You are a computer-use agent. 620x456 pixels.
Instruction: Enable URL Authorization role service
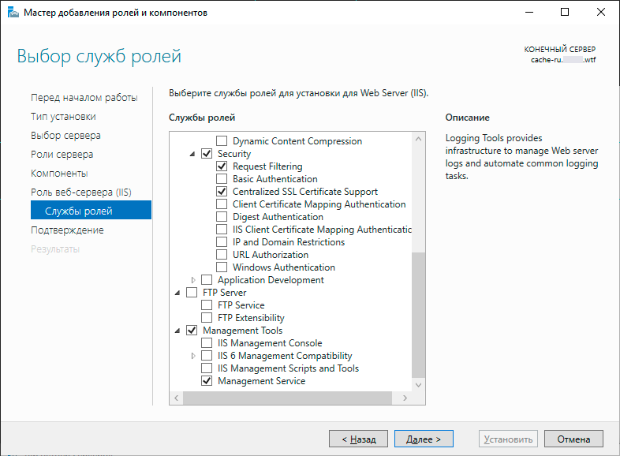pyautogui.click(x=222, y=255)
